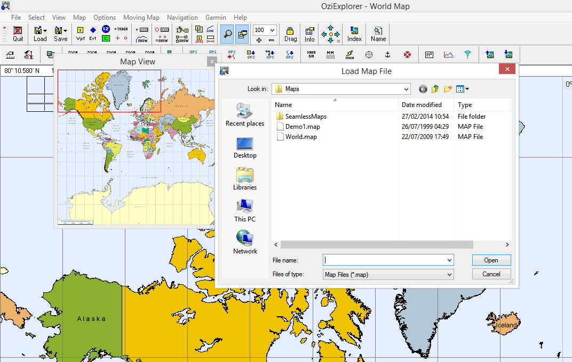Image resolution: width=572 pixels, height=362 pixels.
Task: Click the zoom out minus button
Action: 271,39
